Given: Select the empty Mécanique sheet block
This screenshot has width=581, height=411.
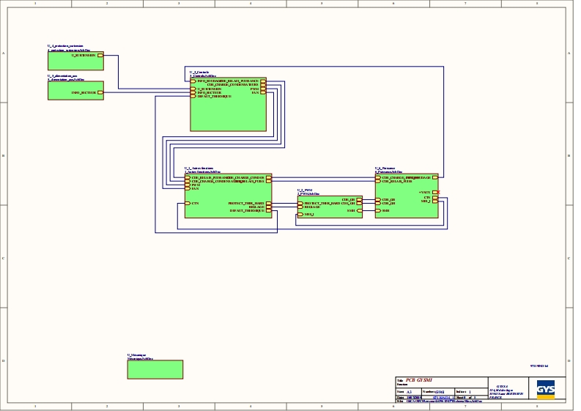Looking at the screenshot, I should pyautogui.click(x=155, y=369).
